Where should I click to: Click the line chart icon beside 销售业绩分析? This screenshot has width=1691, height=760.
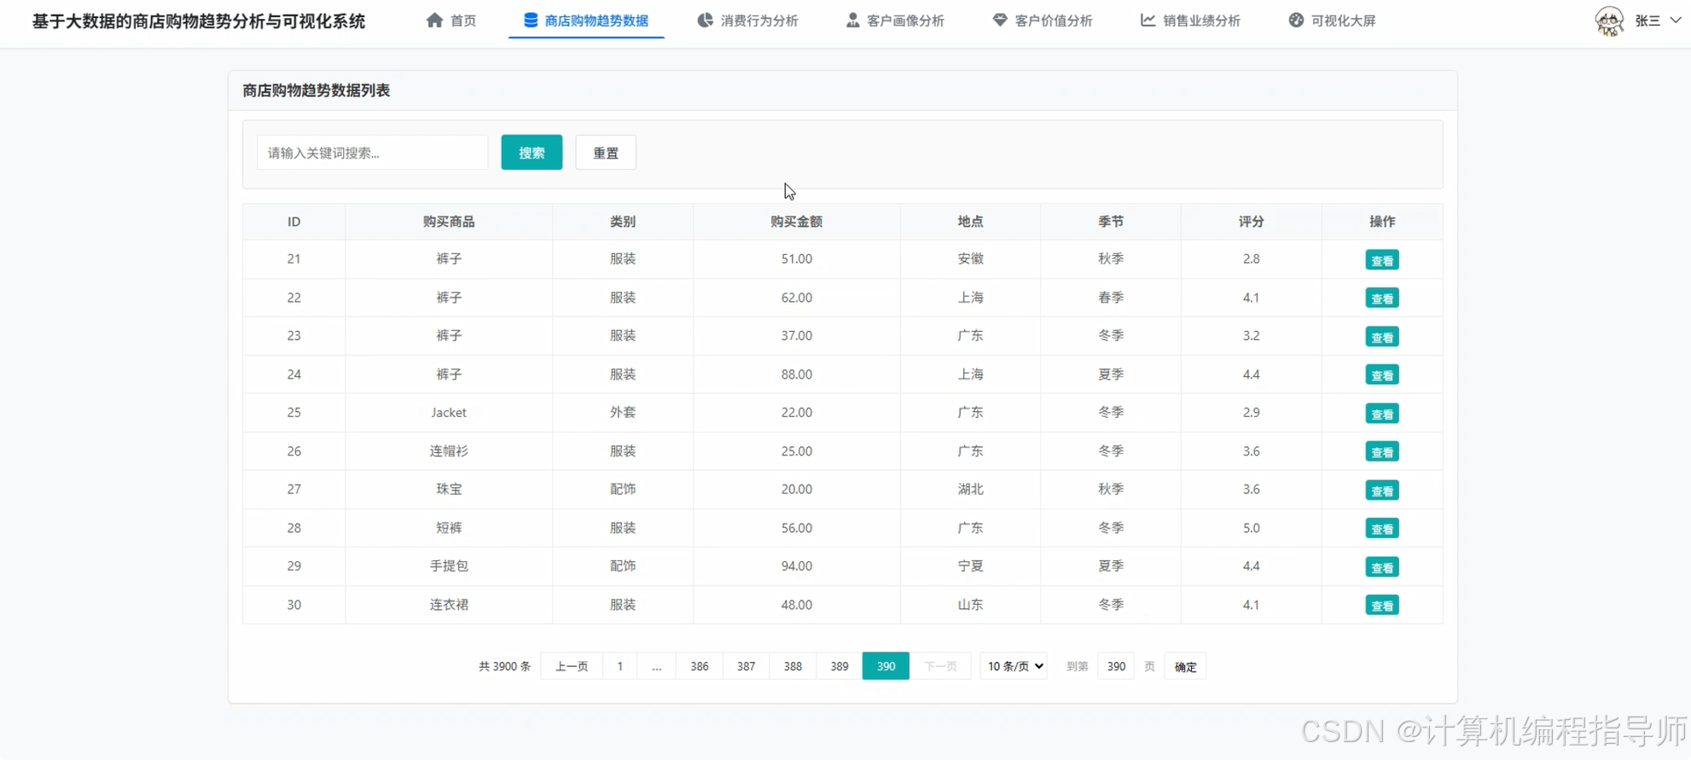point(1148,20)
